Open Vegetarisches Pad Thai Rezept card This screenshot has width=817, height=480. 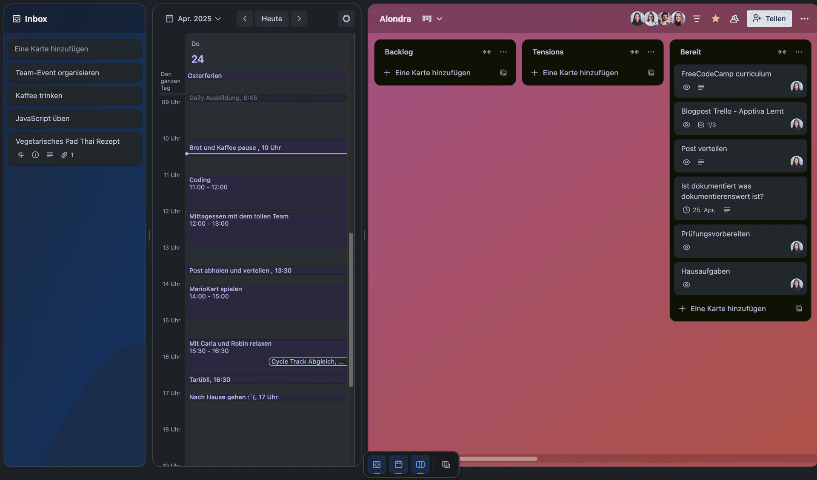point(75,148)
